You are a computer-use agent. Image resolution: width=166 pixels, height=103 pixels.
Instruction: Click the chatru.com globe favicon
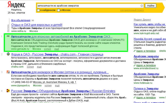[8, 54]
